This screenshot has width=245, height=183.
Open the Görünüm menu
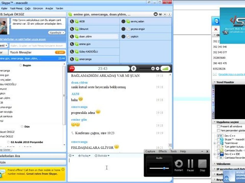38,8
